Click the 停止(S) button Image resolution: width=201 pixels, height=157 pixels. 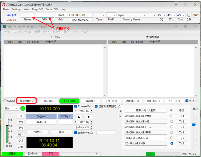click(48, 101)
